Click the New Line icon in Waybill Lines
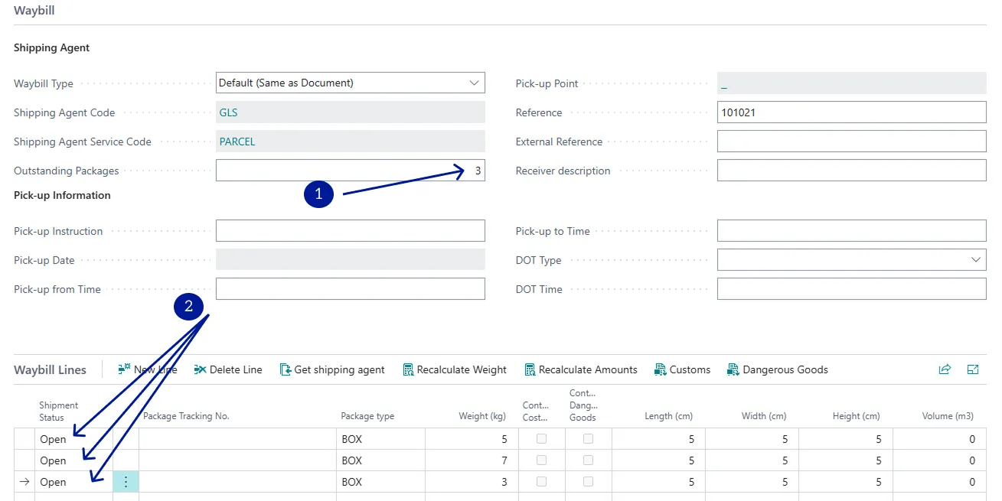 (x=125, y=369)
